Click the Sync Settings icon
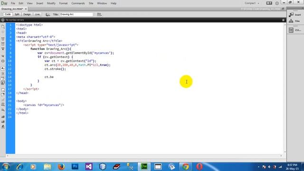Screen dimensions: 304x171 (269, 3)
